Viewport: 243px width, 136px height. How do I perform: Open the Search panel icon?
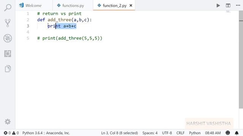(8, 8)
